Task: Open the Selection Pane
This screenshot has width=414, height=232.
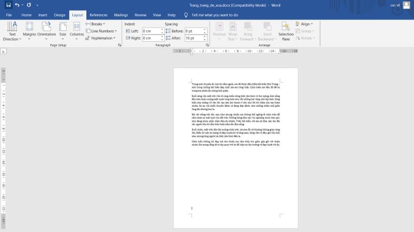Action: 286,31
